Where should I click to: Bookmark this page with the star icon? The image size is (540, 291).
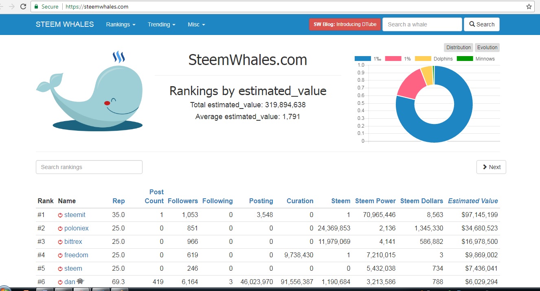click(x=529, y=7)
